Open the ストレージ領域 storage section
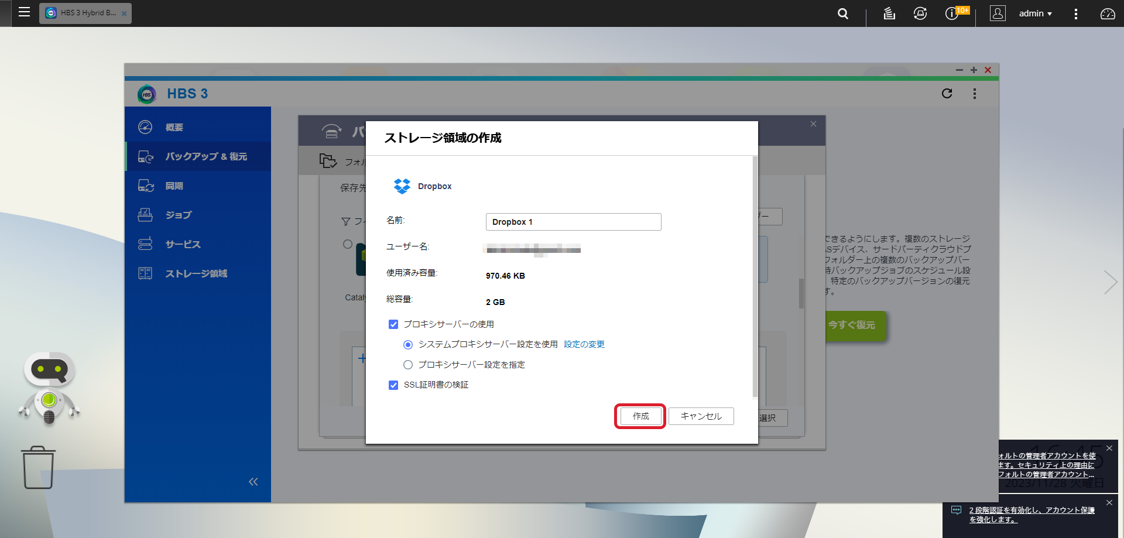 [198, 273]
